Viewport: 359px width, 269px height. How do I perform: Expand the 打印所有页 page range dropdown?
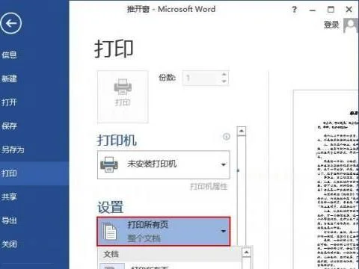tap(164, 232)
